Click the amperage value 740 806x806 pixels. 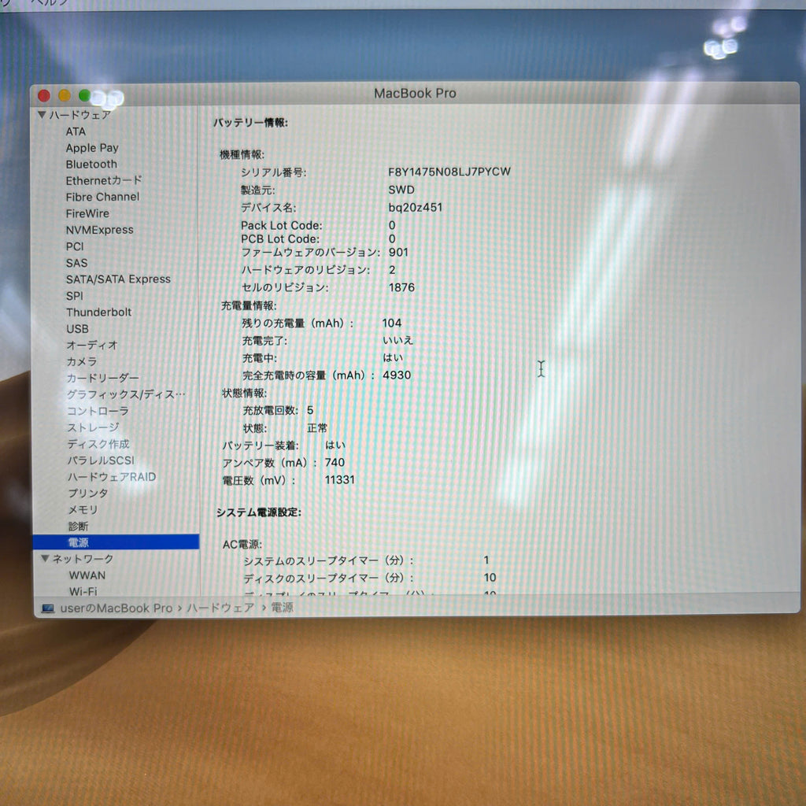click(x=335, y=462)
